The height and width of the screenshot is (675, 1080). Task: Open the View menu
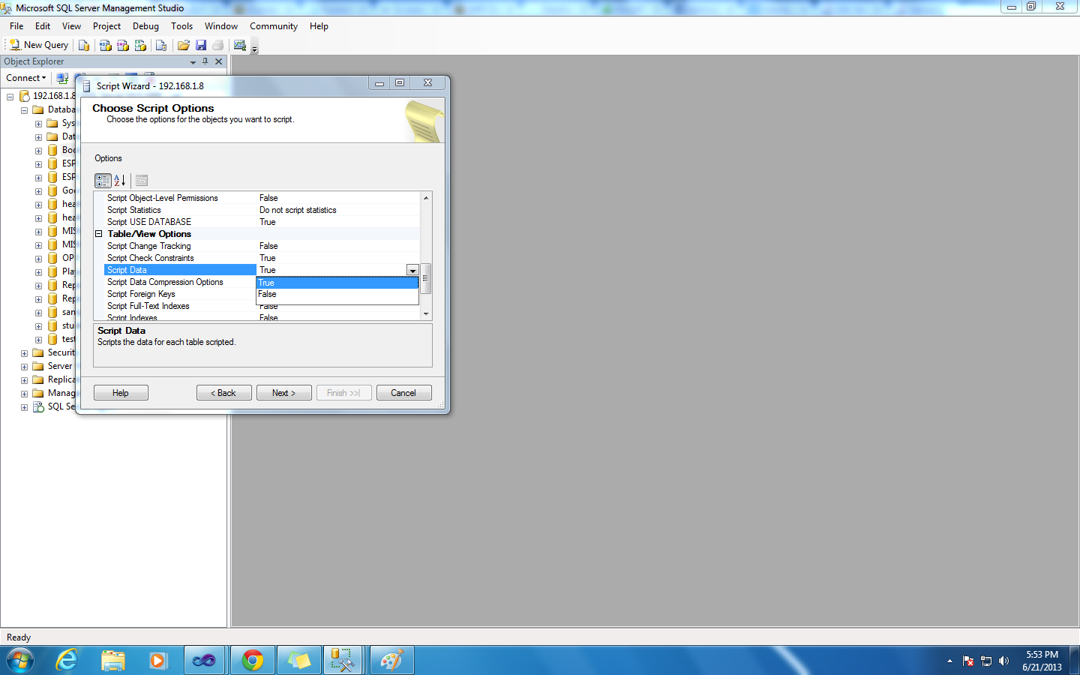click(72, 26)
